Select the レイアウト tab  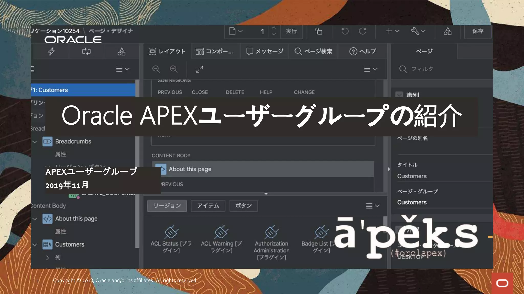pyautogui.click(x=167, y=51)
